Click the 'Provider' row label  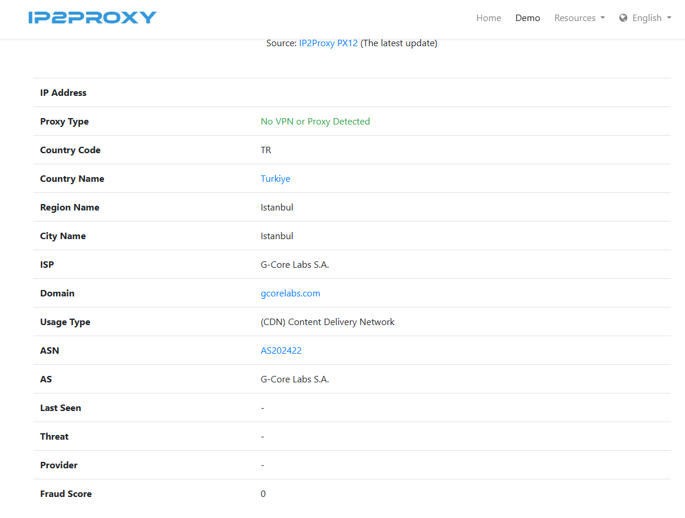(59, 465)
